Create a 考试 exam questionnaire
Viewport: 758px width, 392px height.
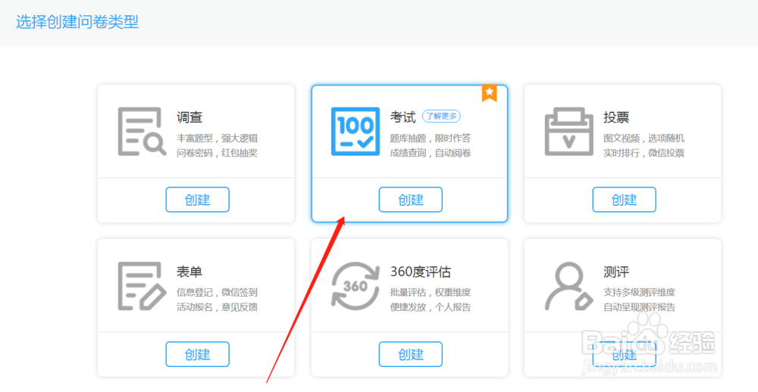pos(410,199)
